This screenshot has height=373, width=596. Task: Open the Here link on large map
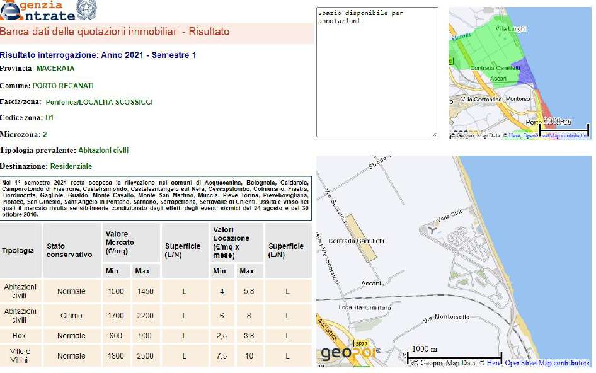tap(493, 364)
